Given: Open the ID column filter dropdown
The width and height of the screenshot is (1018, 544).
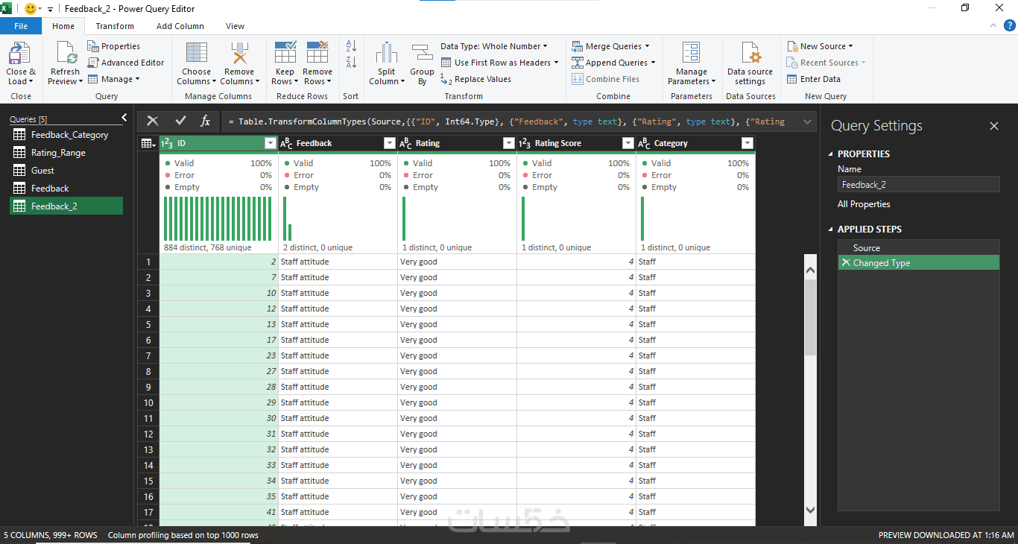Looking at the screenshot, I should coord(271,143).
